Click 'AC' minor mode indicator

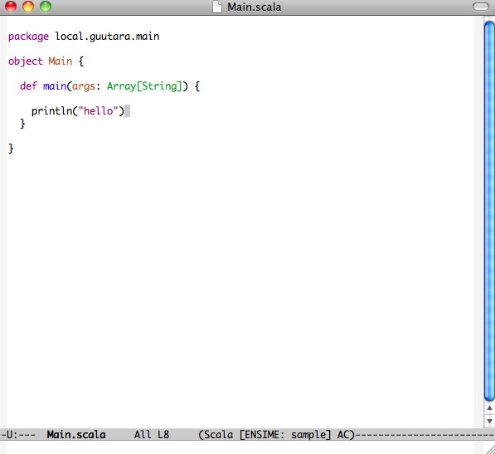[x=343, y=435]
